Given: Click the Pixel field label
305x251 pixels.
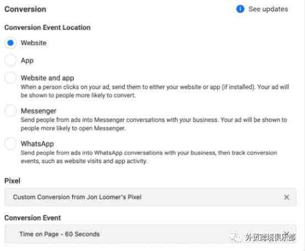Looking at the screenshot, I should [x=12, y=181].
